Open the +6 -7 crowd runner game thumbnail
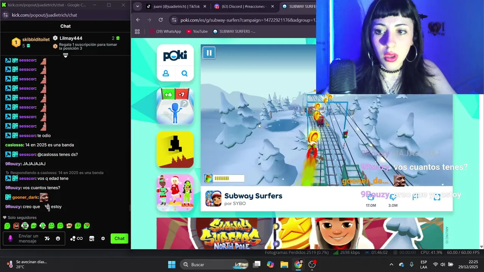This screenshot has width=484, height=272. [175, 106]
